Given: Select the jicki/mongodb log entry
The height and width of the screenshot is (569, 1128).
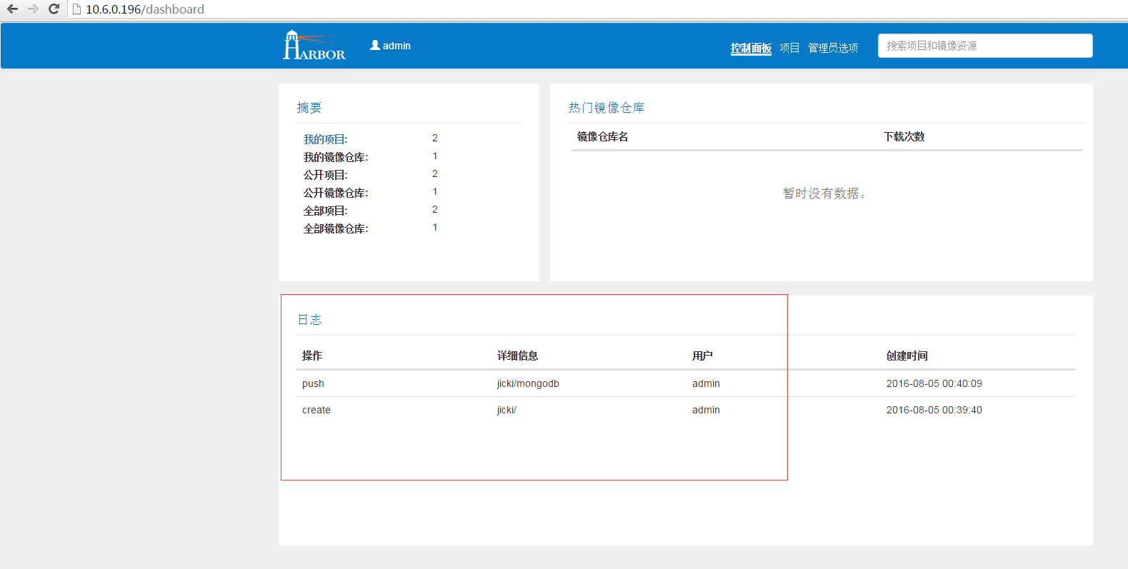Looking at the screenshot, I should [528, 383].
